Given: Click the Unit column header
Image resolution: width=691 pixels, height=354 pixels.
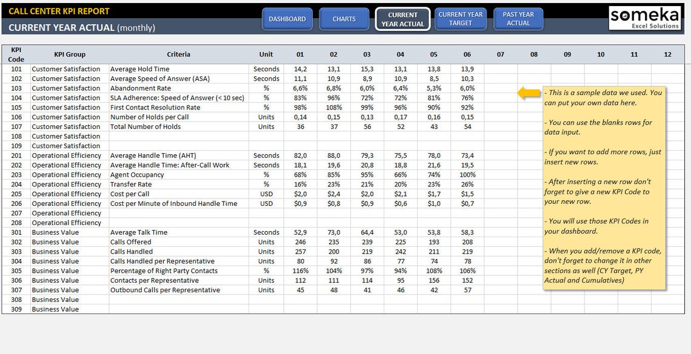Looking at the screenshot, I should [x=265, y=54].
